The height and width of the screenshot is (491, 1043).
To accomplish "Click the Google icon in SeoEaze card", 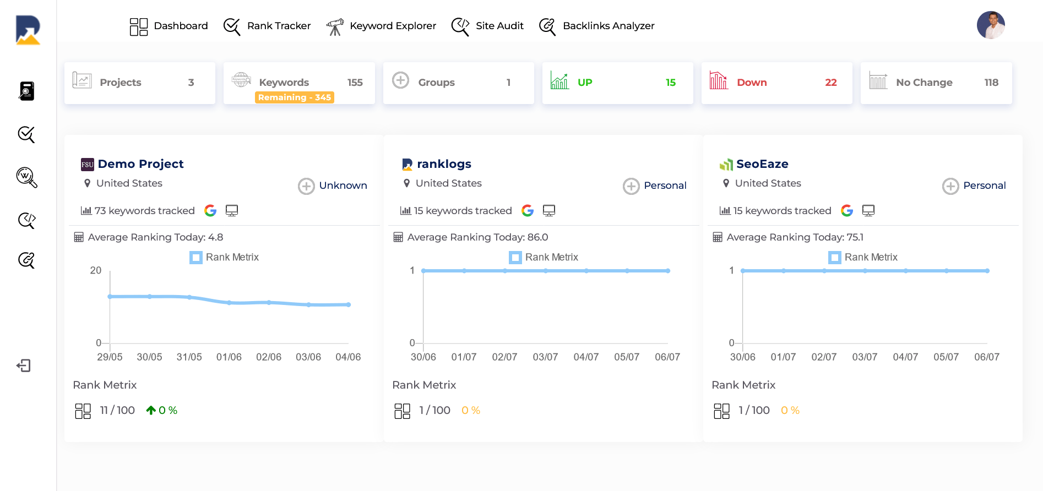I will click(x=847, y=211).
